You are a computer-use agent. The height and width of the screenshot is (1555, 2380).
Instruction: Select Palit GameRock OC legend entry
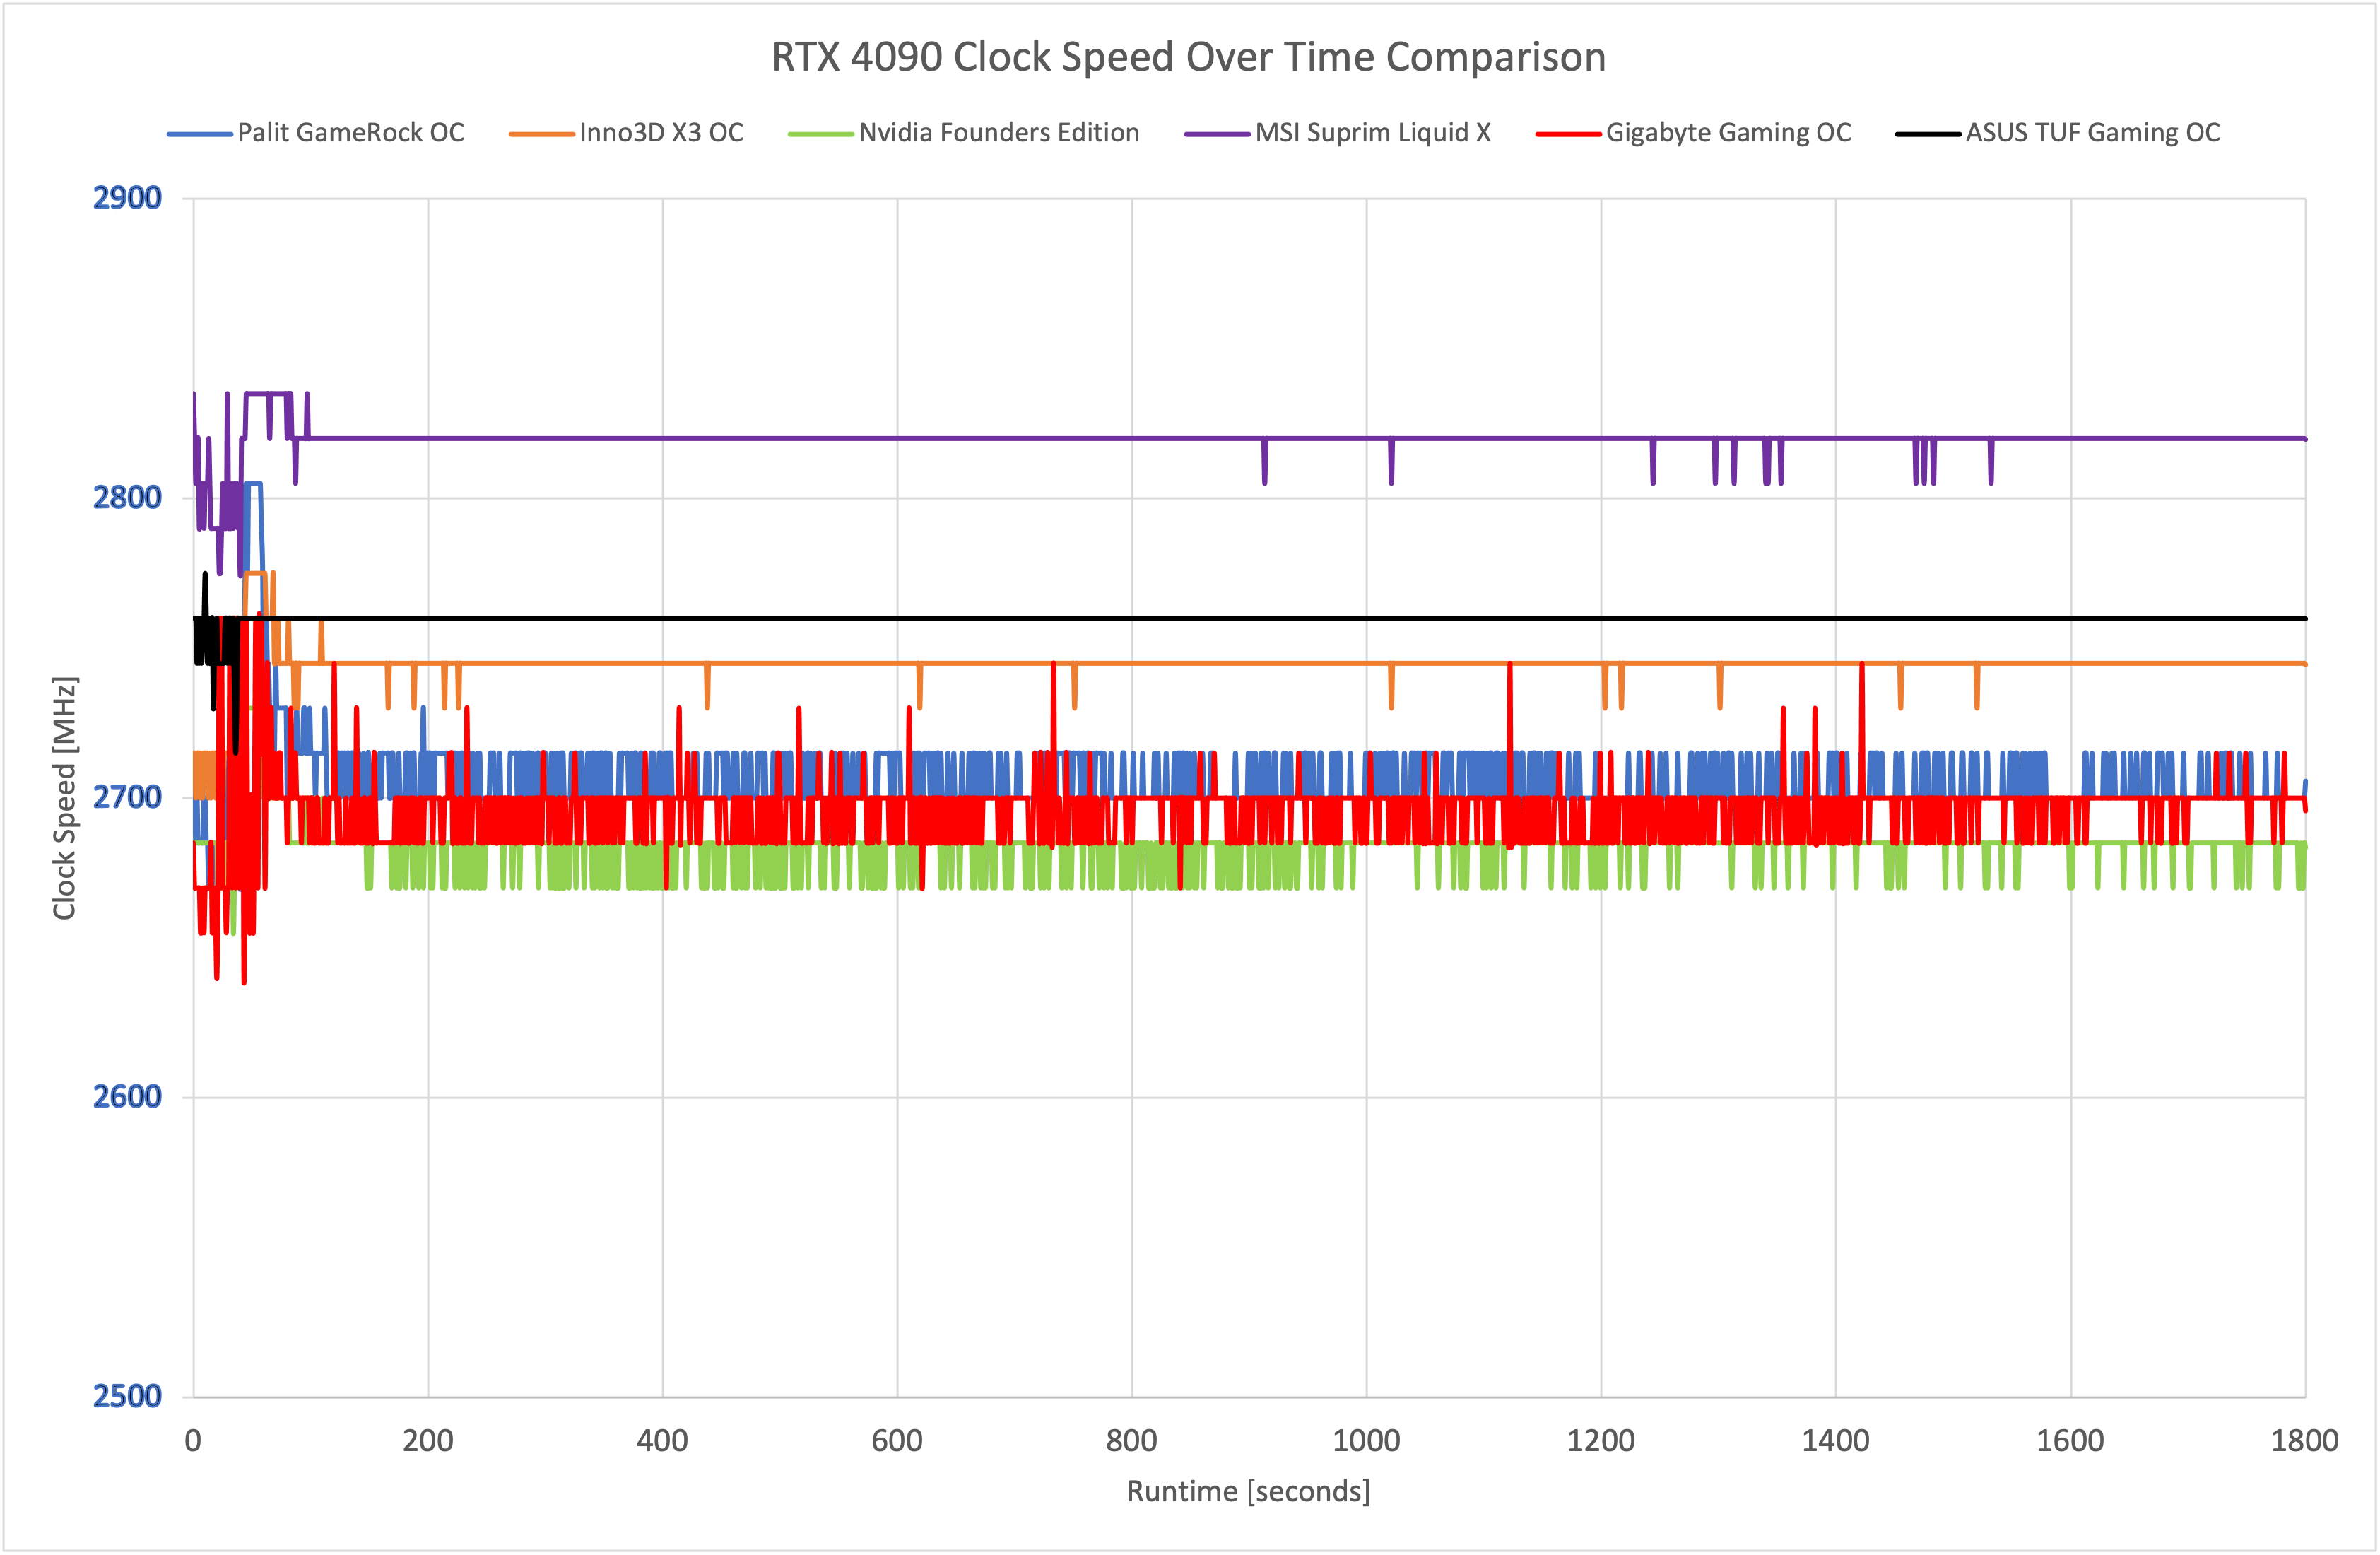(x=350, y=133)
